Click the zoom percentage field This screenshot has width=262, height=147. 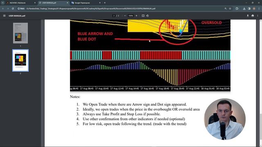(131, 16)
